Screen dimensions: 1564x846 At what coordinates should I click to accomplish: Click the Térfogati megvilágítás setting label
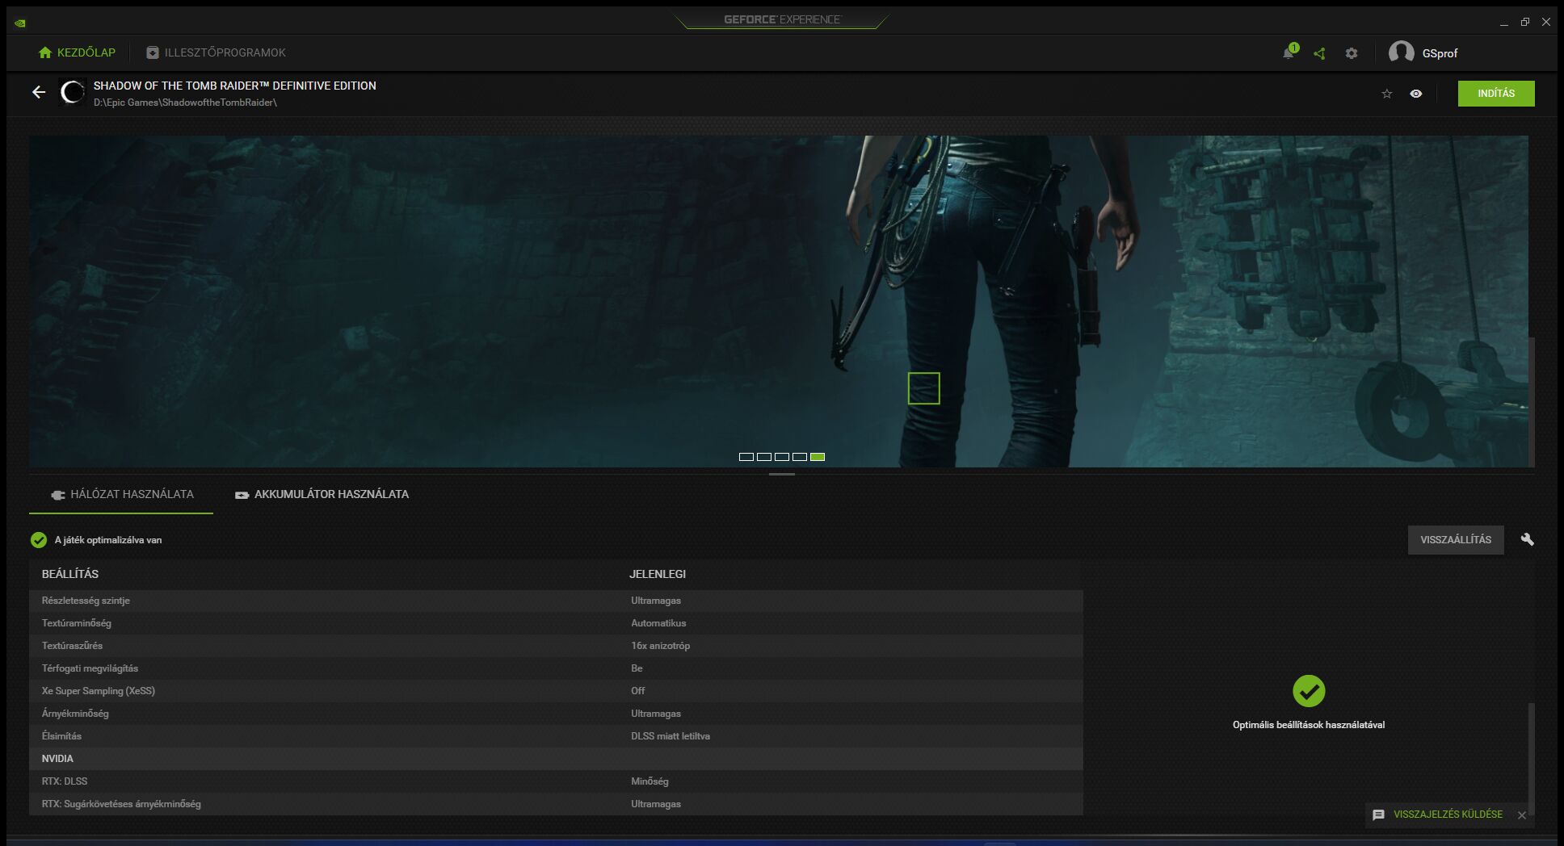[x=90, y=668]
